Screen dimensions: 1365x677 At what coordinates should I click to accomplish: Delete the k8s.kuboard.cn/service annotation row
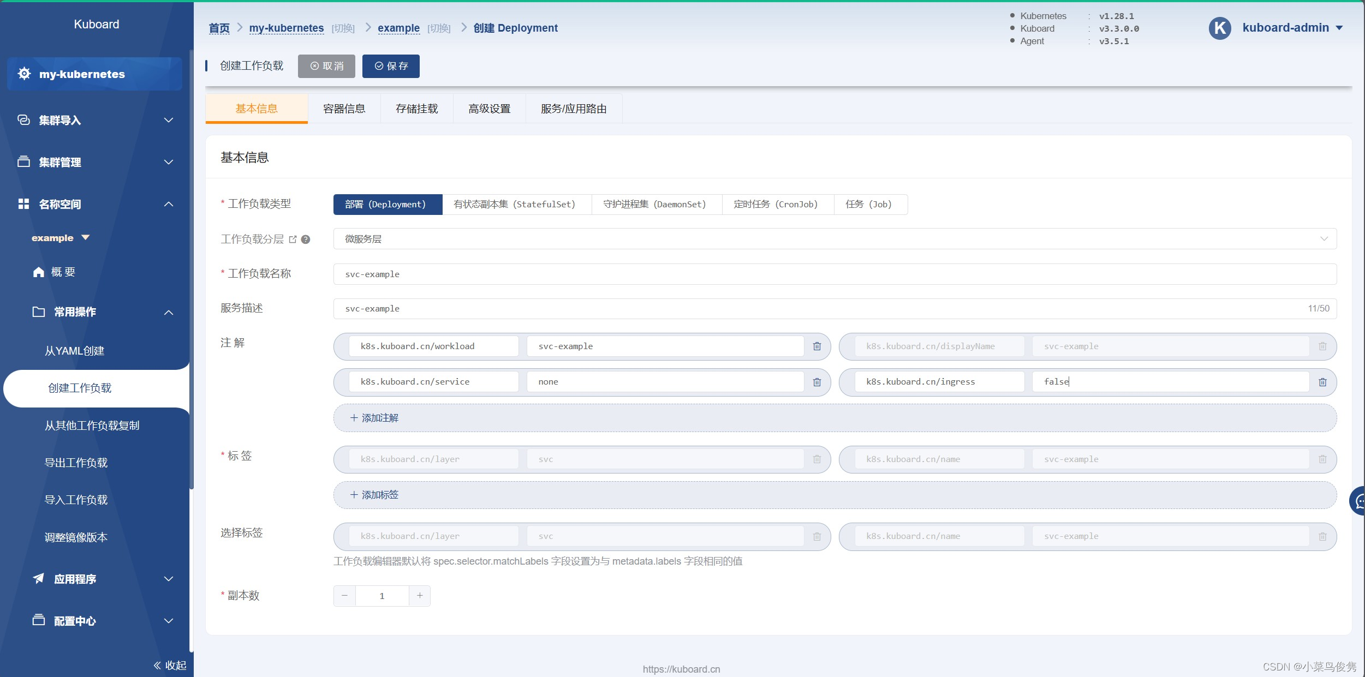pos(817,382)
